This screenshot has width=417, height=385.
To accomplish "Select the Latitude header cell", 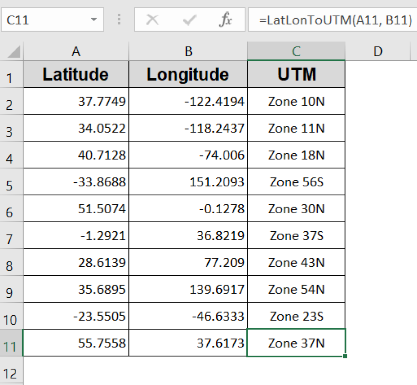I will pyautogui.click(x=77, y=74).
